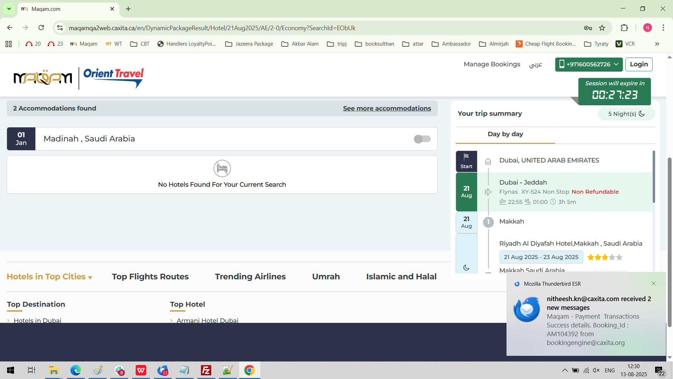Switch to the Top Flights Routes tab

click(x=150, y=277)
